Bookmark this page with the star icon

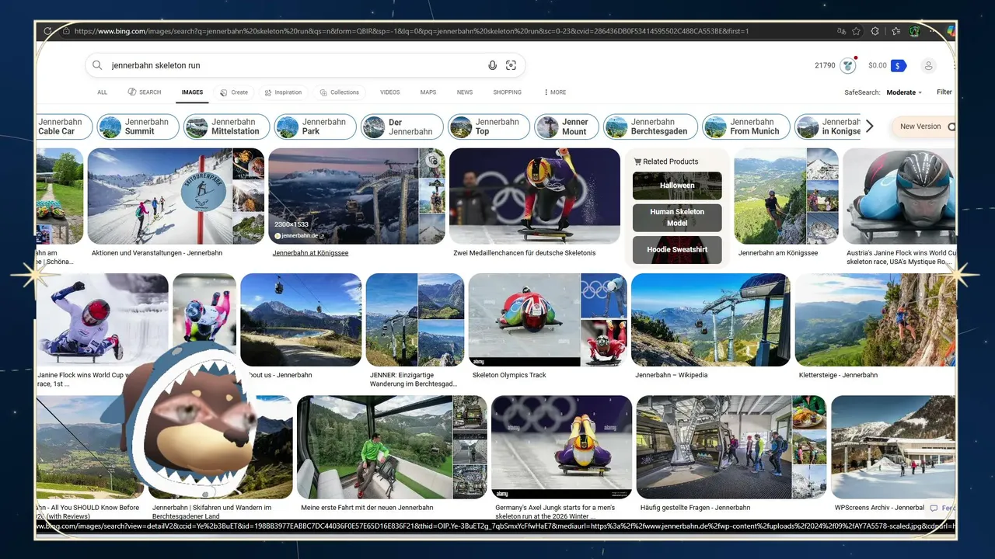pos(856,31)
